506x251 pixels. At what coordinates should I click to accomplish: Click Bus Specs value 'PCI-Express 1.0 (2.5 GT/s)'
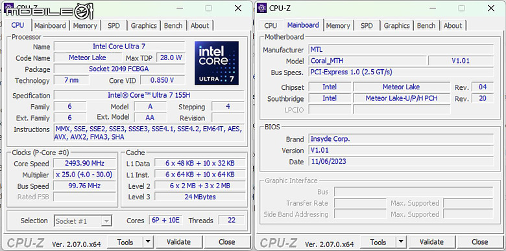coord(401,72)
